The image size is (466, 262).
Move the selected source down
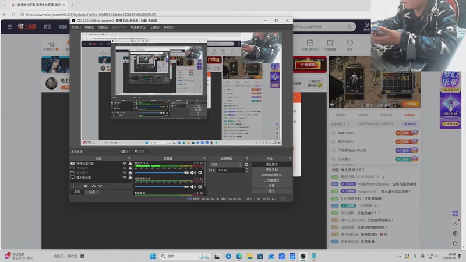click(x=100, y=186)
